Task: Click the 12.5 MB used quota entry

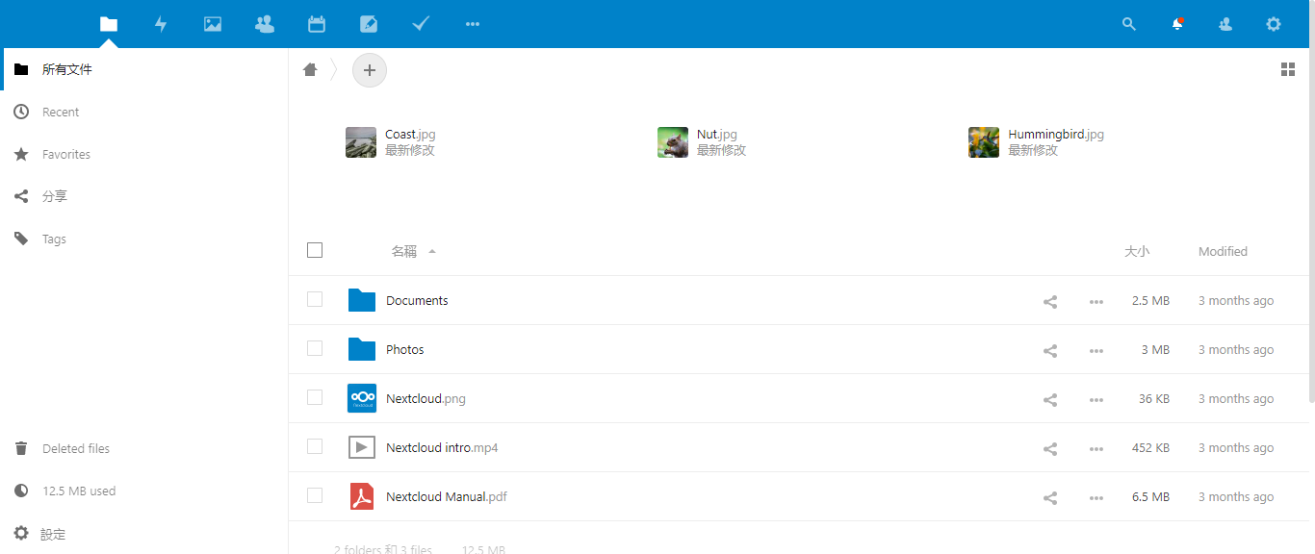Action: tap(144, 491)
